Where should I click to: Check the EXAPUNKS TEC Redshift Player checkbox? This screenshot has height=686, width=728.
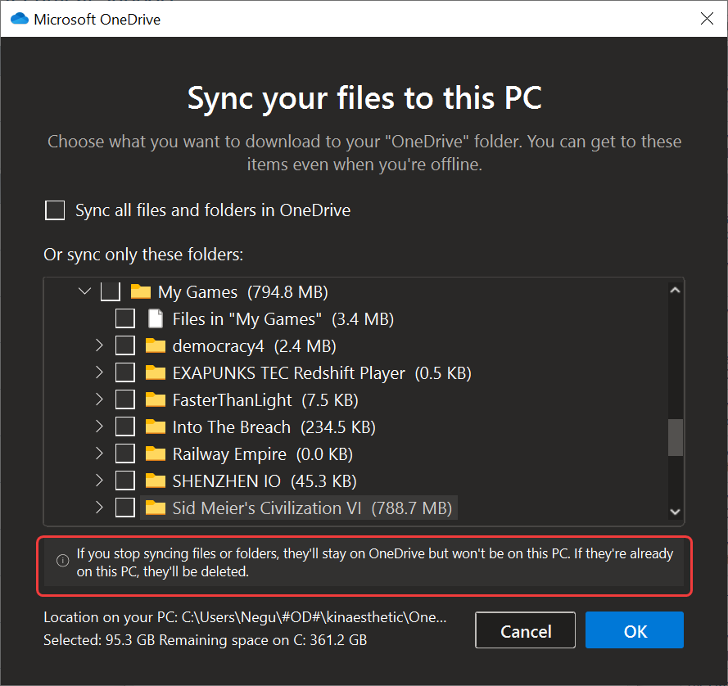(x=125, y=372)
